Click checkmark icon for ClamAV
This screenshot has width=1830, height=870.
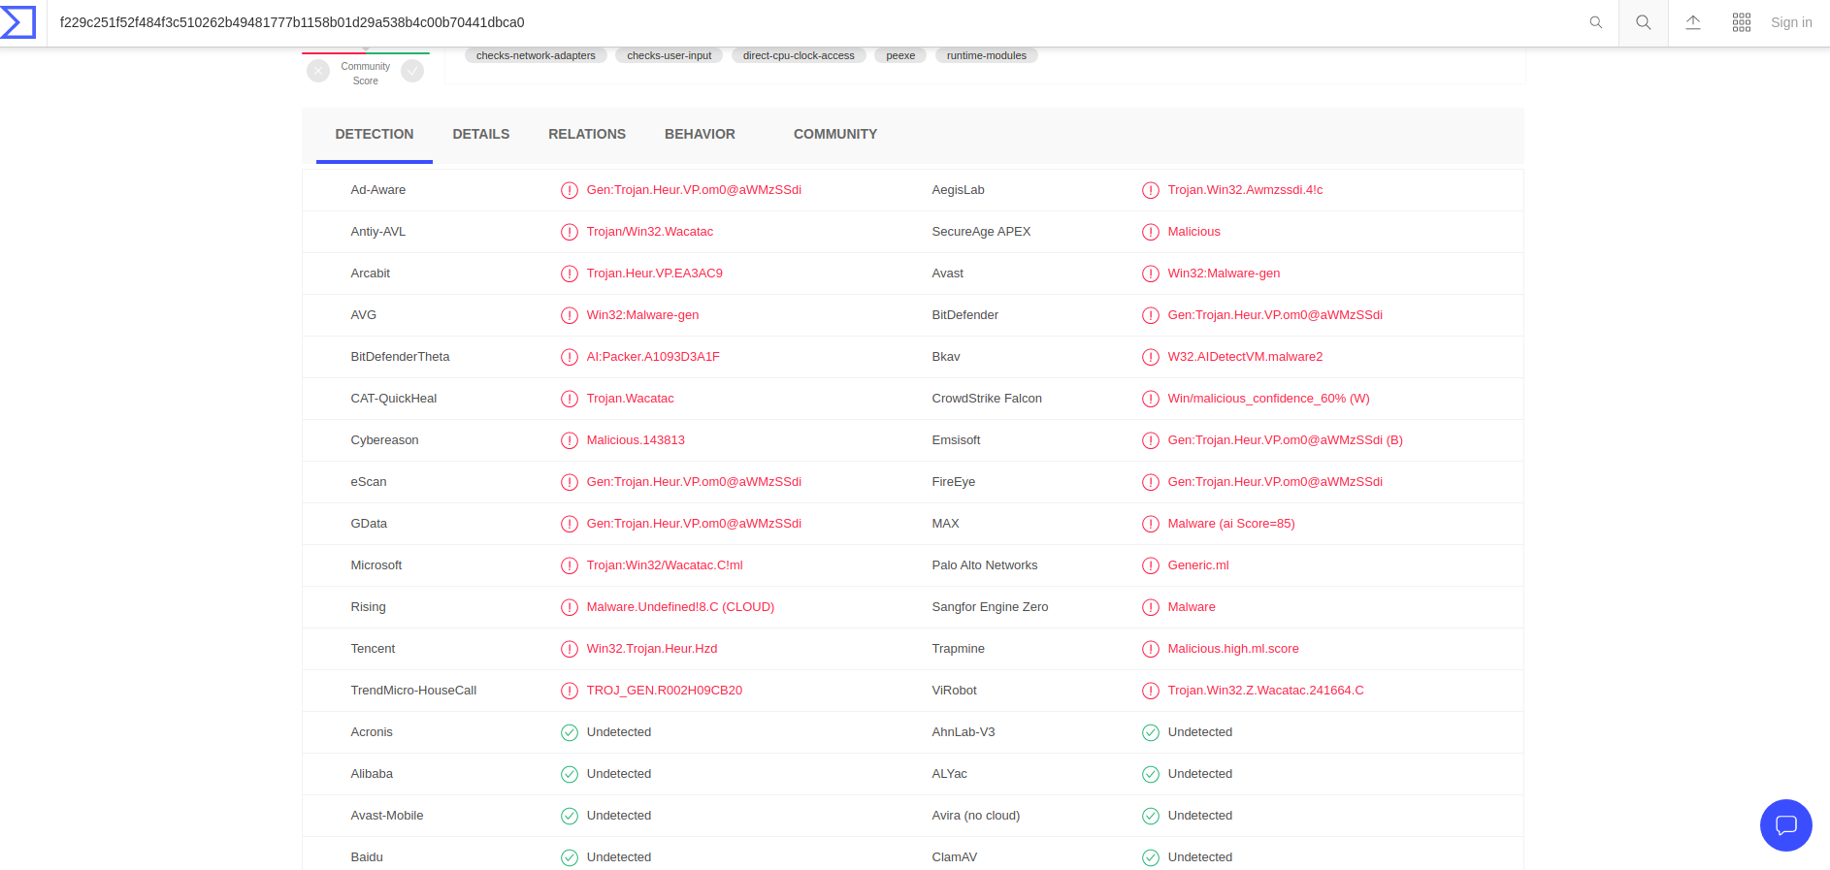tap(1151, 857)
